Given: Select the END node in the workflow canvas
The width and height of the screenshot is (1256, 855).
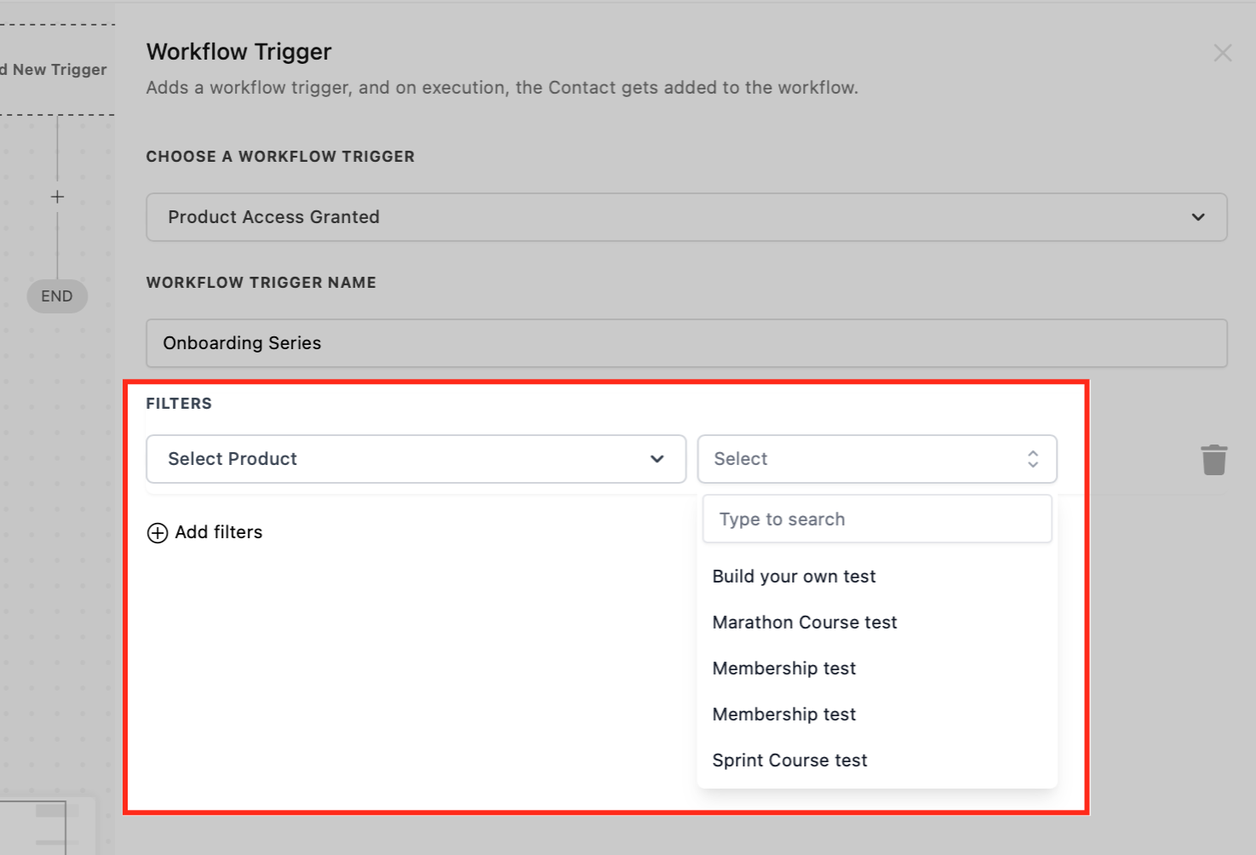Looking at the screenshot, I should (x=57, y=296).
